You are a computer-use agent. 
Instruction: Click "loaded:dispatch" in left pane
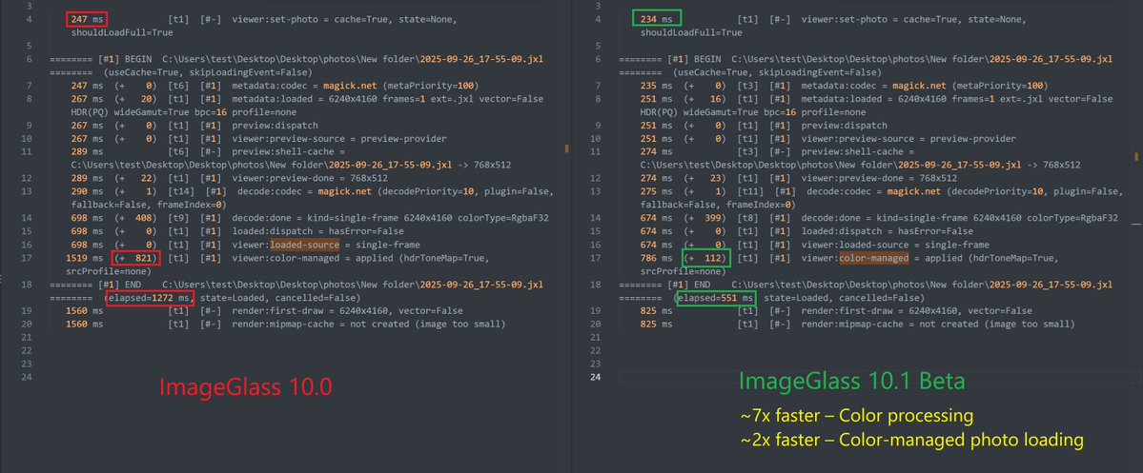coord(270,231)
